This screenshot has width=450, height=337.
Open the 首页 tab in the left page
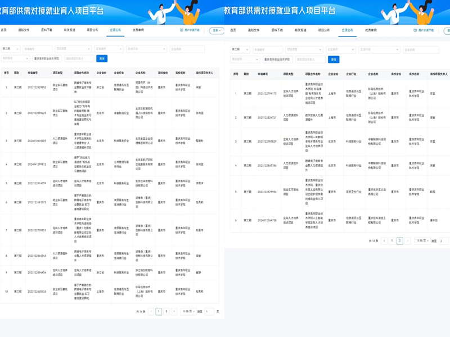[4, 30]
